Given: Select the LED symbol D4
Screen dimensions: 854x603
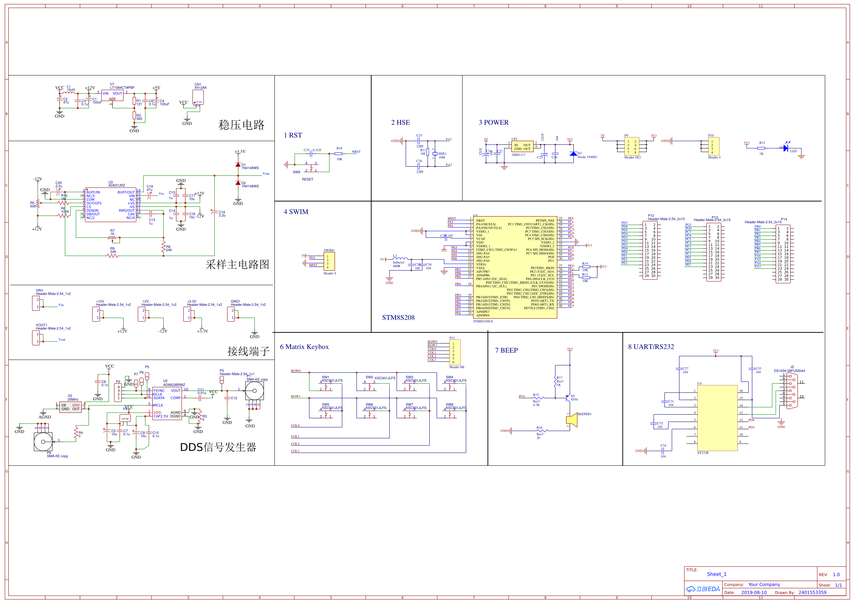Looking at the screenshot, I should click(x=785, y=148).
